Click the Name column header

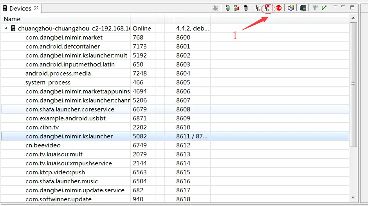[66, 19]
